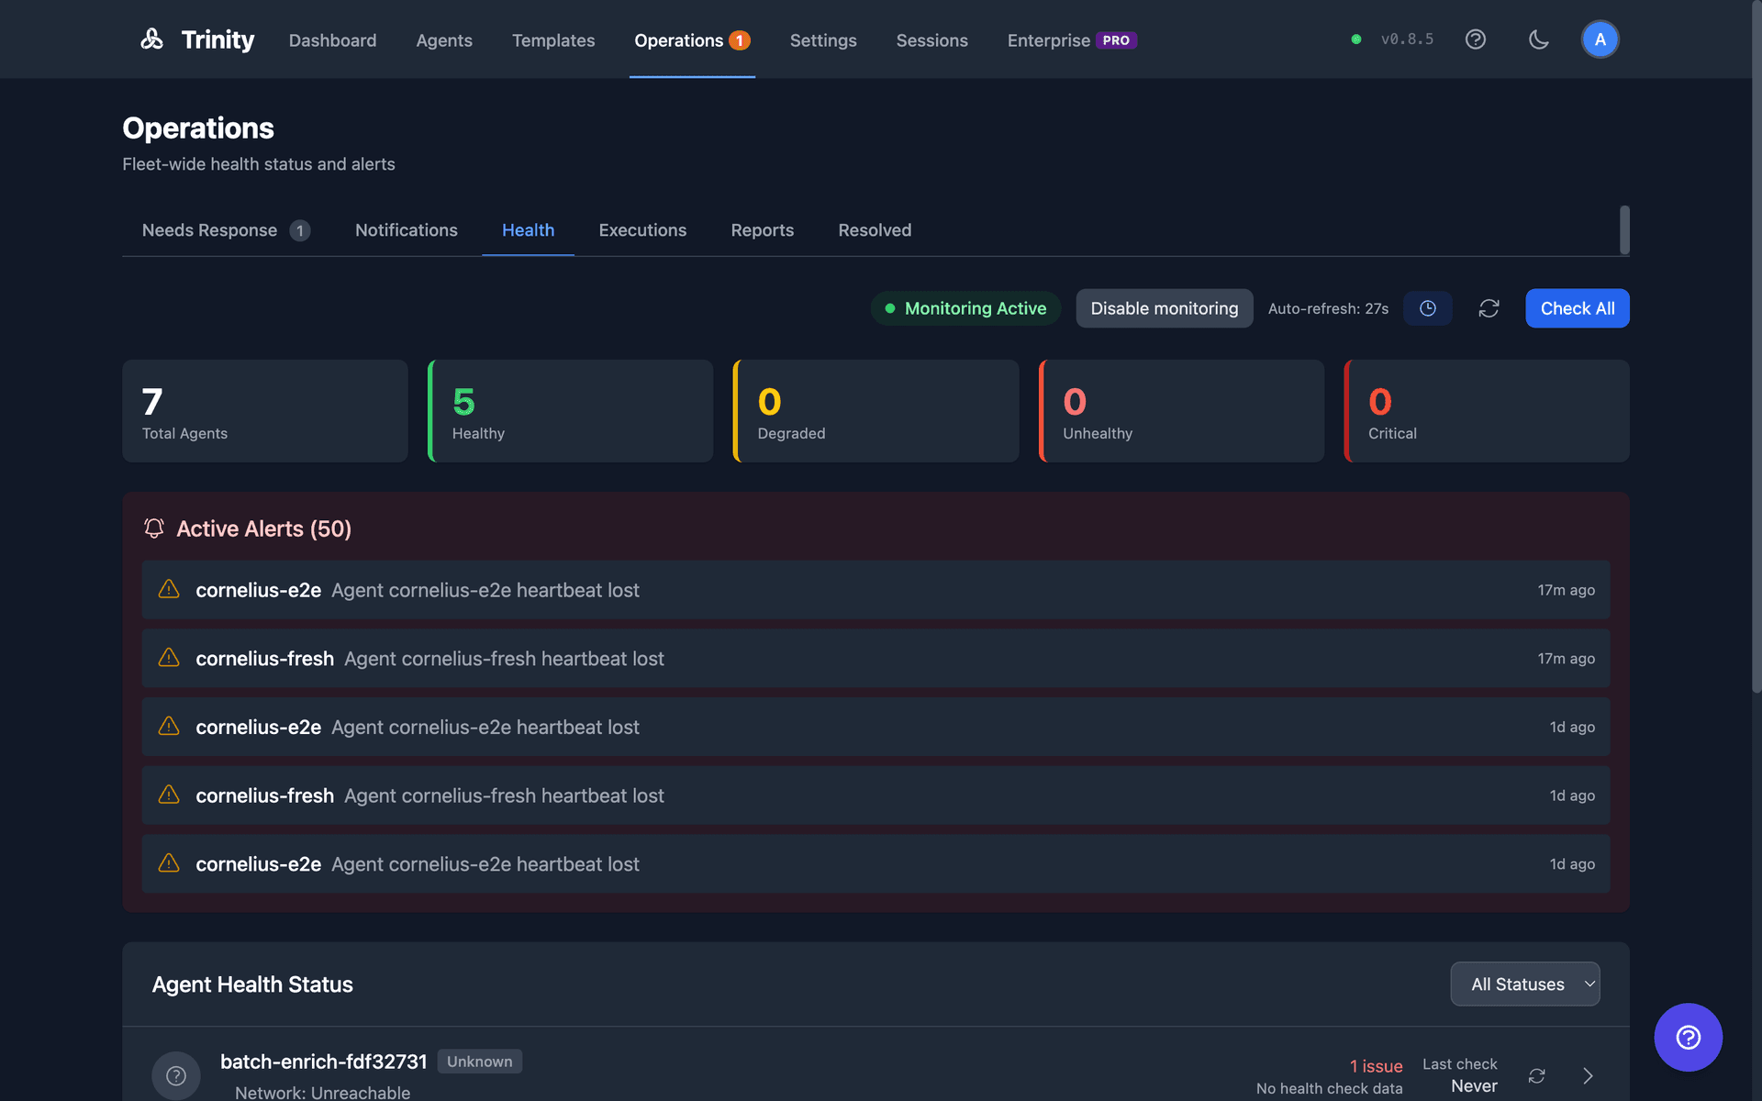1762x1101 pixels.
Task: Click warning icon of first cornelius-e2e 17m alert
Action: (169, 589)
